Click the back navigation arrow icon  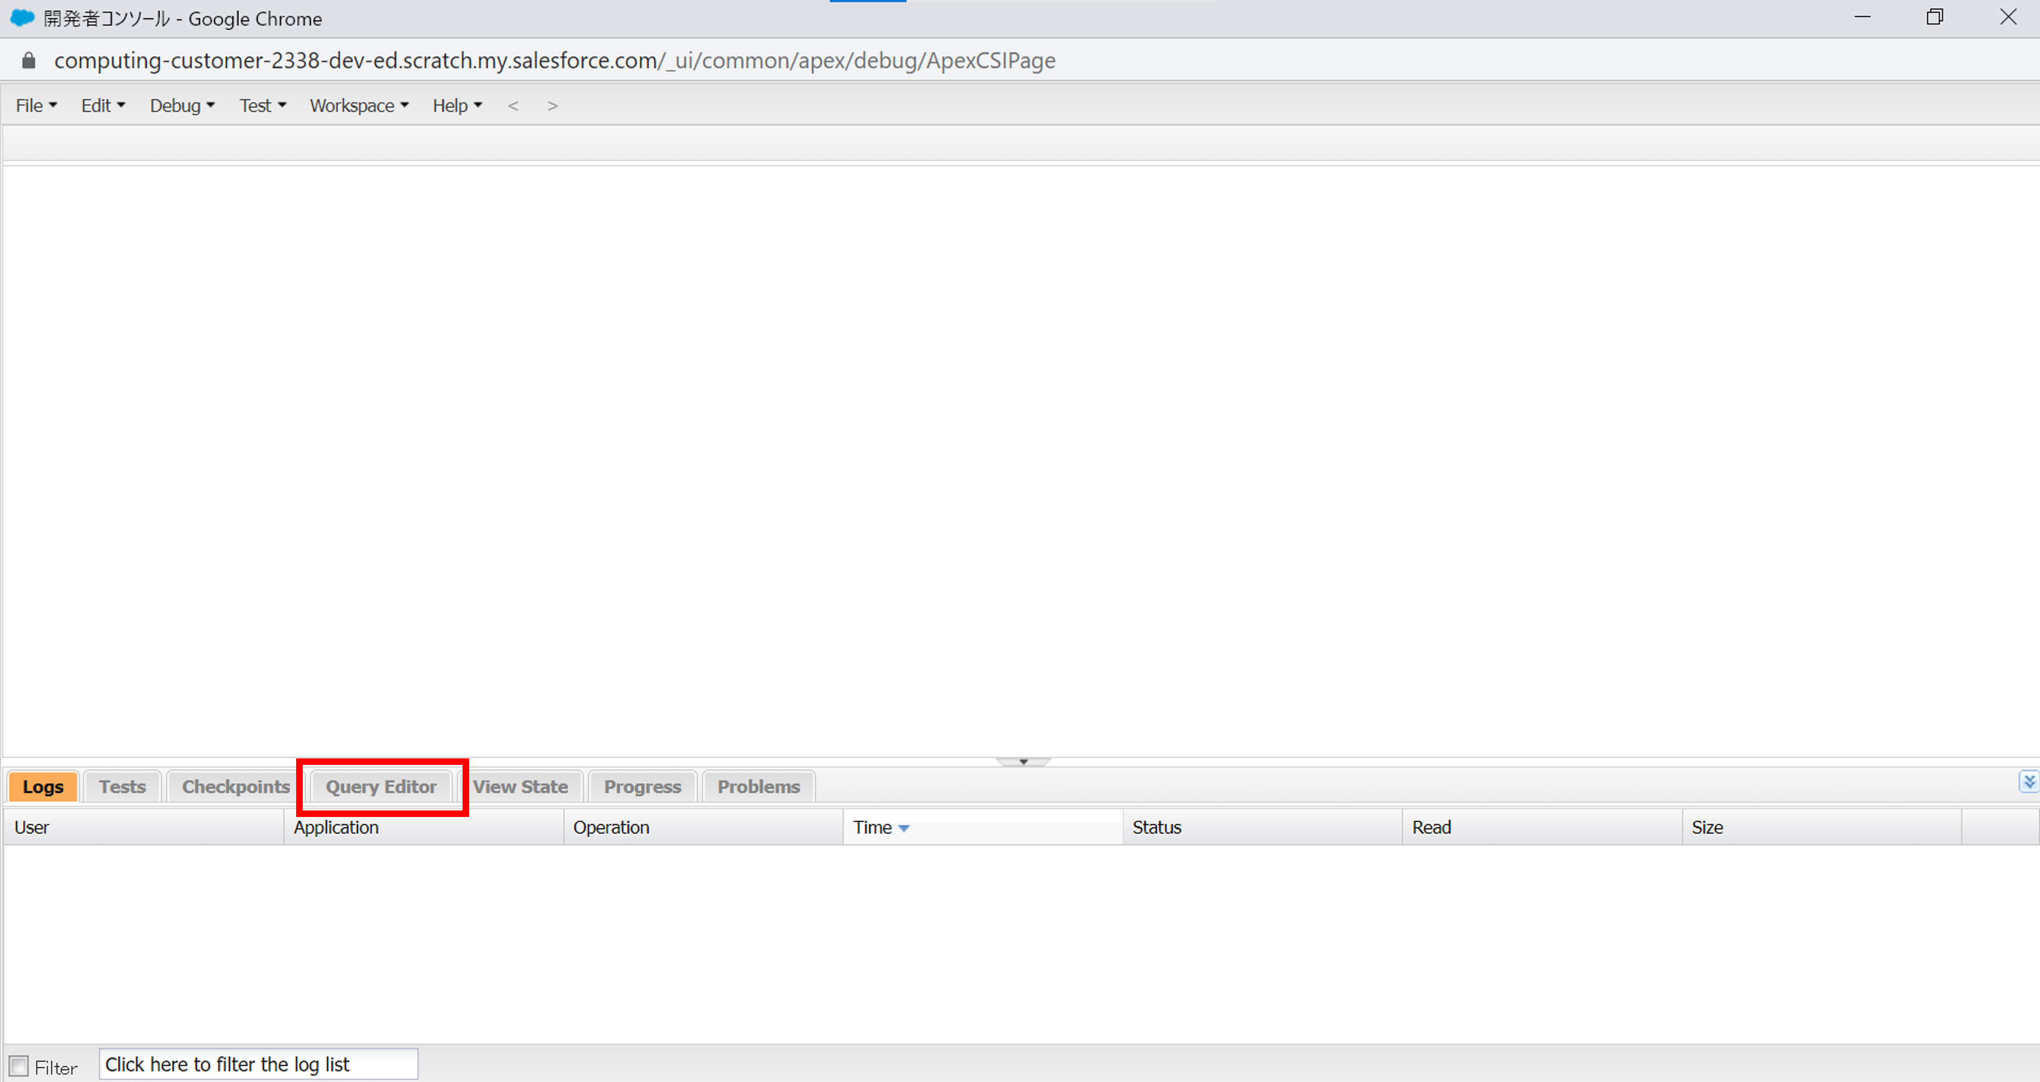pos(513,106)
